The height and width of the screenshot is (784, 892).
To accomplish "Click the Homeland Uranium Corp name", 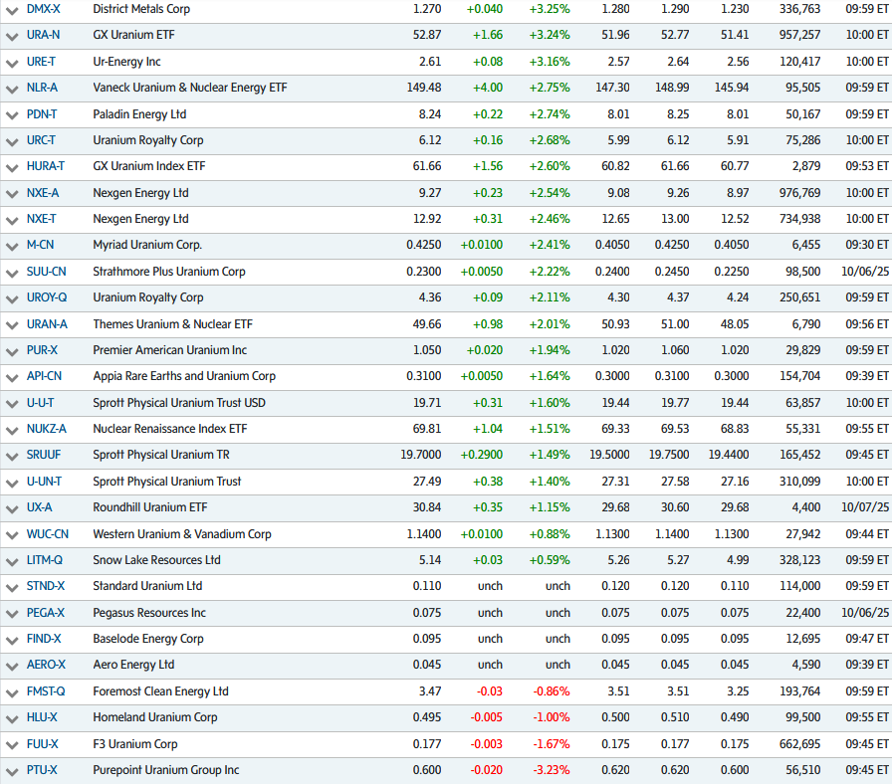I will [x=154, y=717].
